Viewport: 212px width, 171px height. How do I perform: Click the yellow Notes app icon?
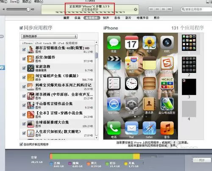pyautogui.click(x=149, y=63)
